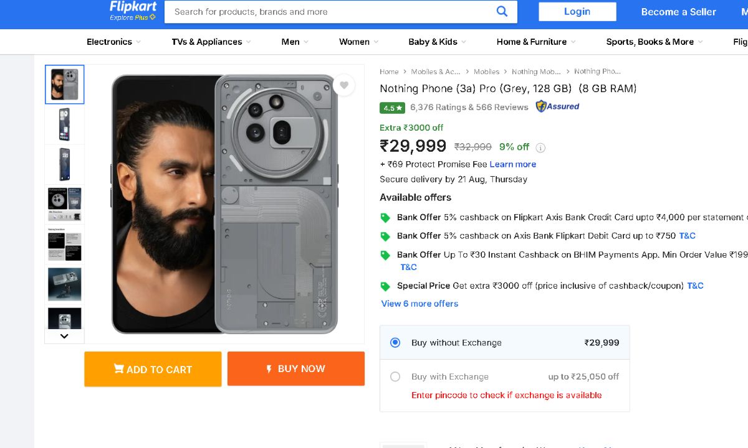Click the search magnifier icon
Screen dimensions: 748x448
pos(502,11)
